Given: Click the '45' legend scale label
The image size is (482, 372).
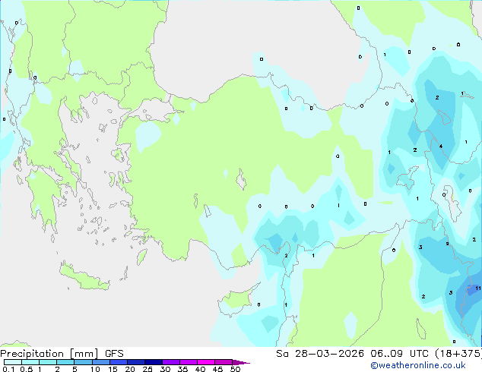Looking at the screenshot, I should coord(217,369).
